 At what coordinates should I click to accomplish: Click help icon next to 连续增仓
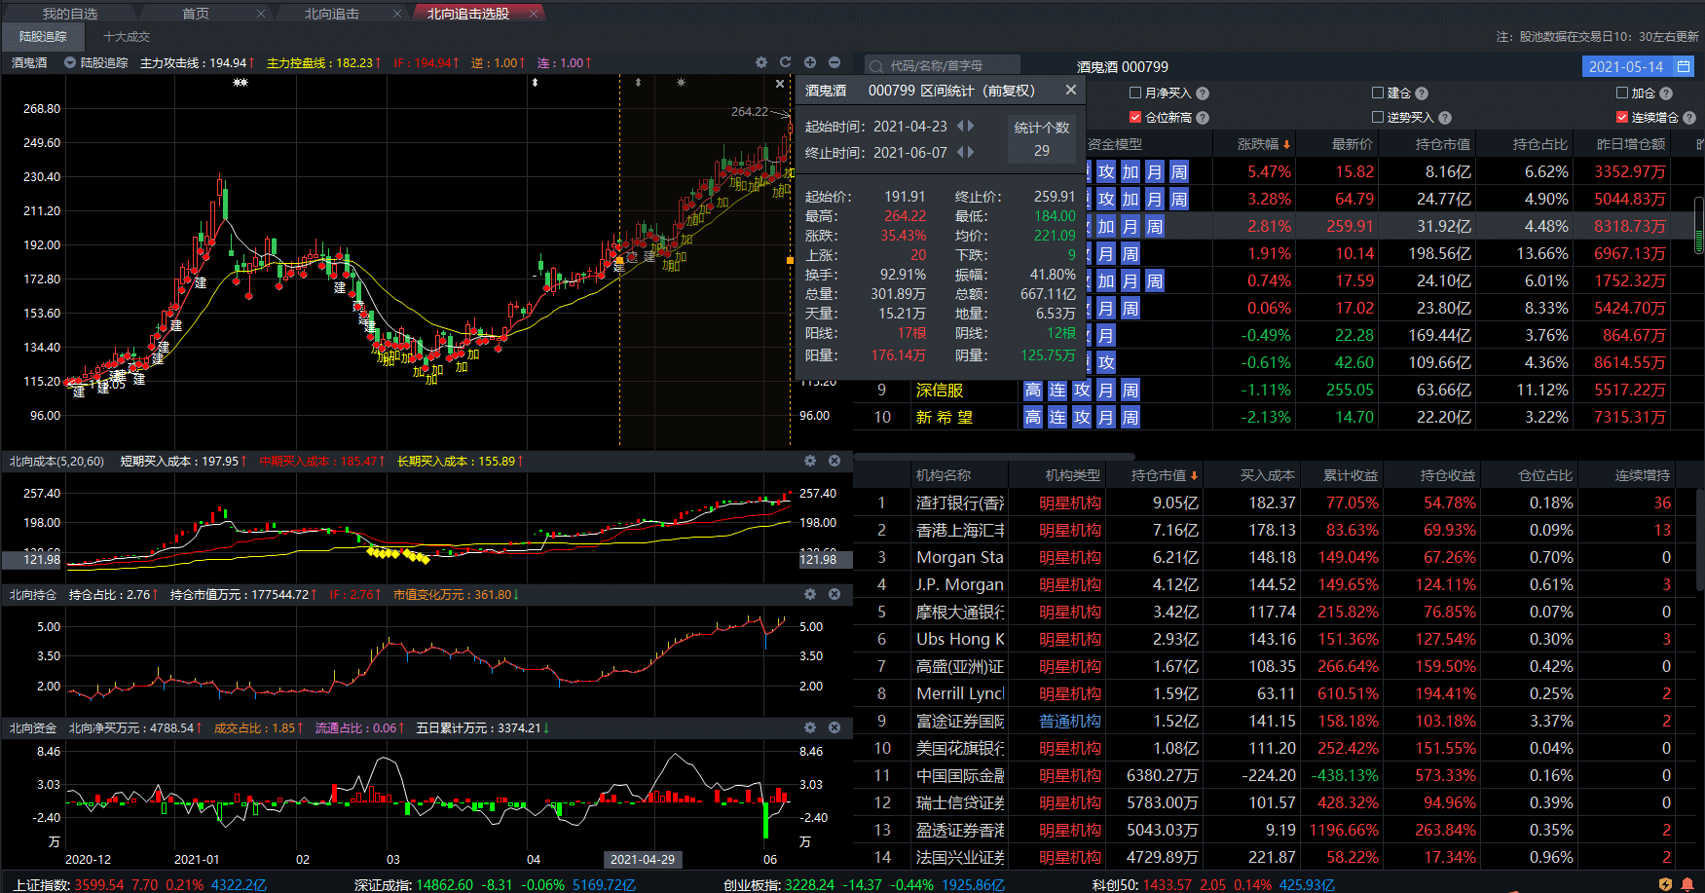click(1689, 118)
